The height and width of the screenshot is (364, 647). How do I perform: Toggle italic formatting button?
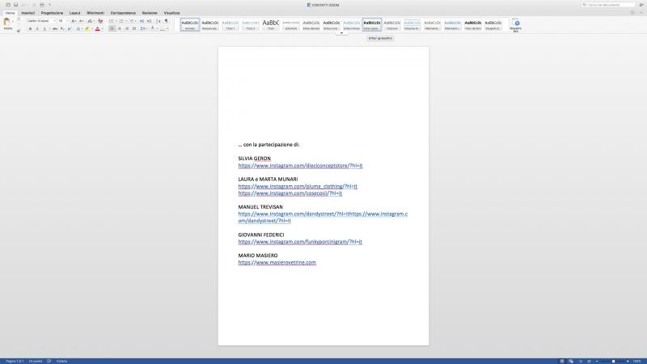tap(37, 29)
